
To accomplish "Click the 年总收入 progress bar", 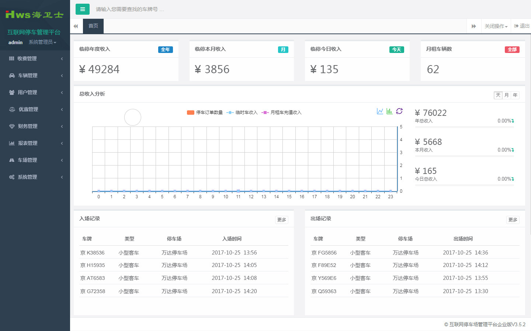I will (x=464, y=127).
